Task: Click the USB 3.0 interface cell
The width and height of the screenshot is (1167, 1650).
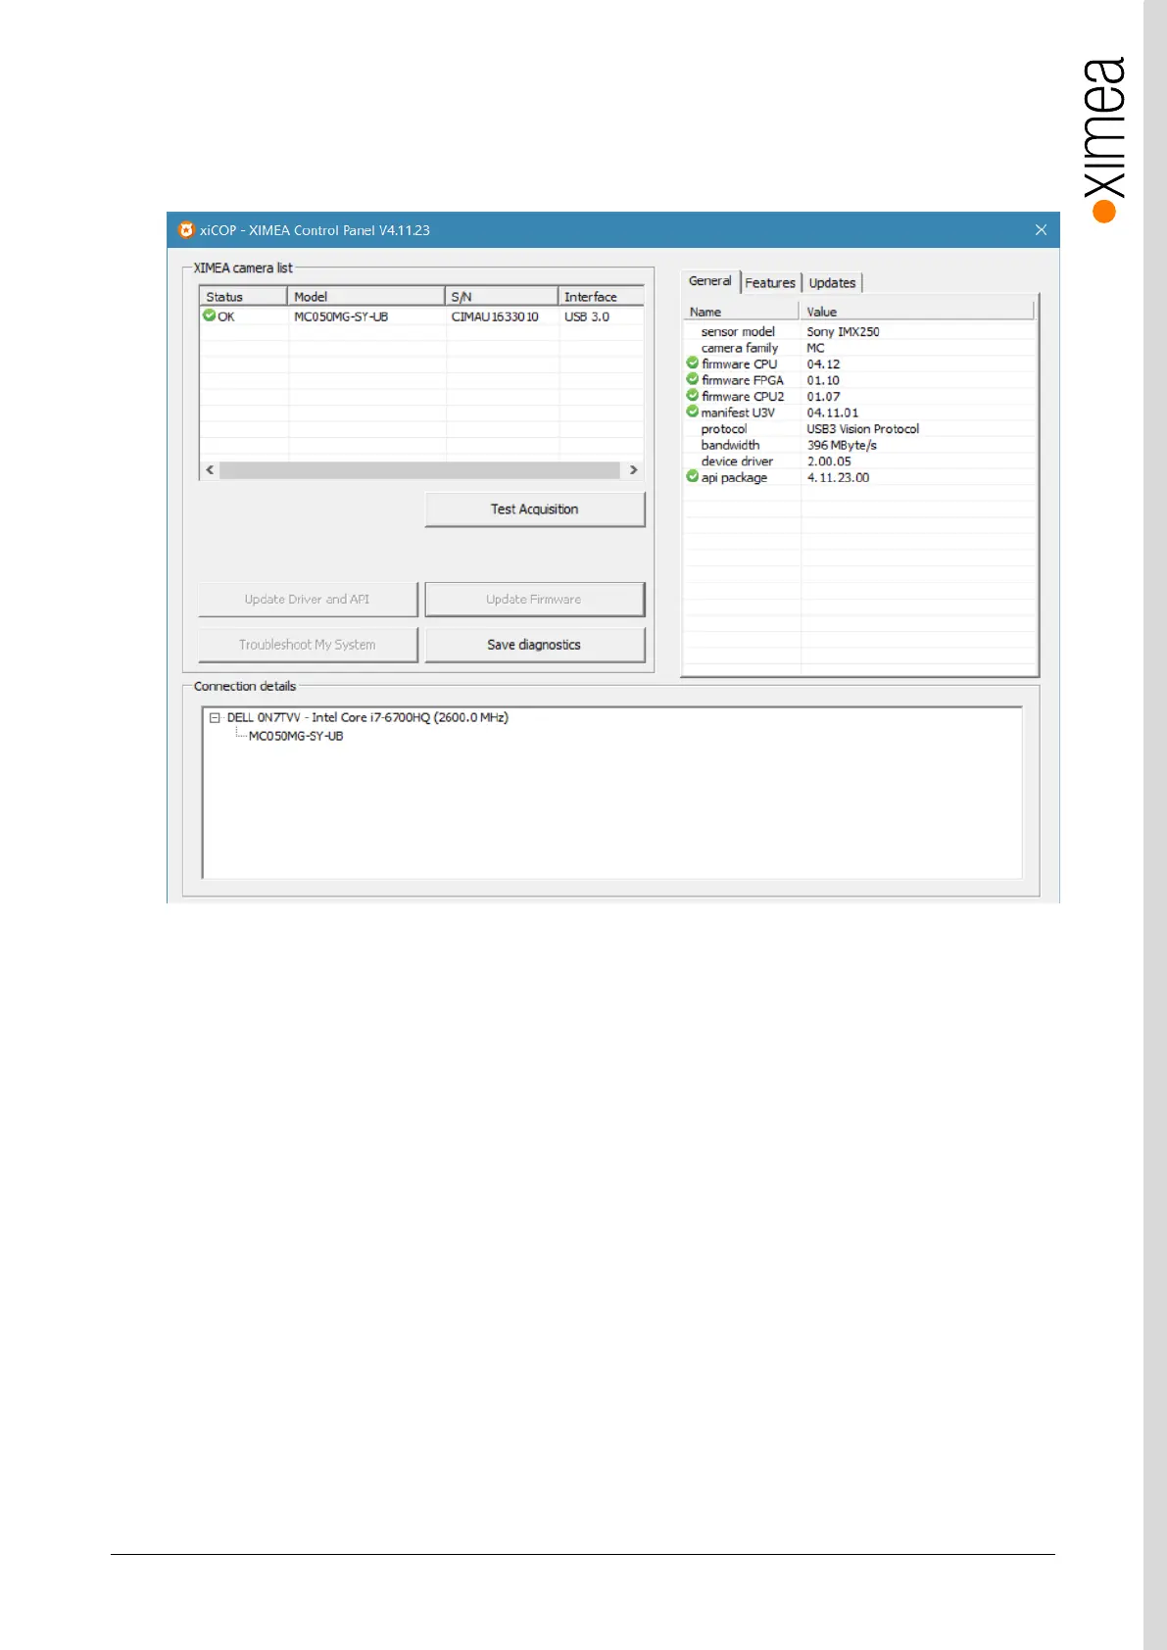Action: tap(587, 316)
